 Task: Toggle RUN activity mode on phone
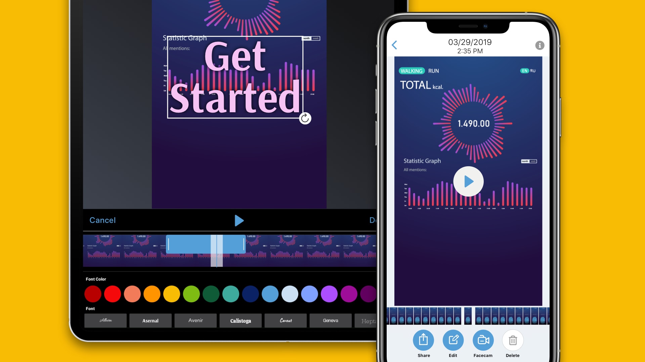click(434, 70)
